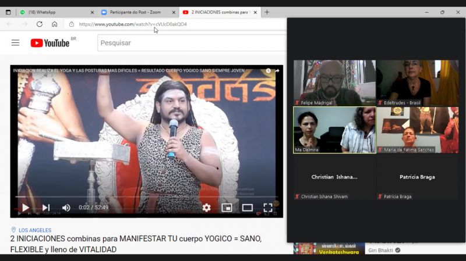Skip to the next video
The image size is (466, 261).
click(x=46, y=208)
